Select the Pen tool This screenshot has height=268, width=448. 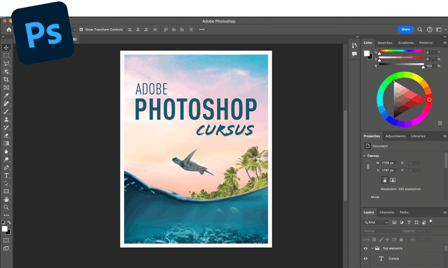6,168
